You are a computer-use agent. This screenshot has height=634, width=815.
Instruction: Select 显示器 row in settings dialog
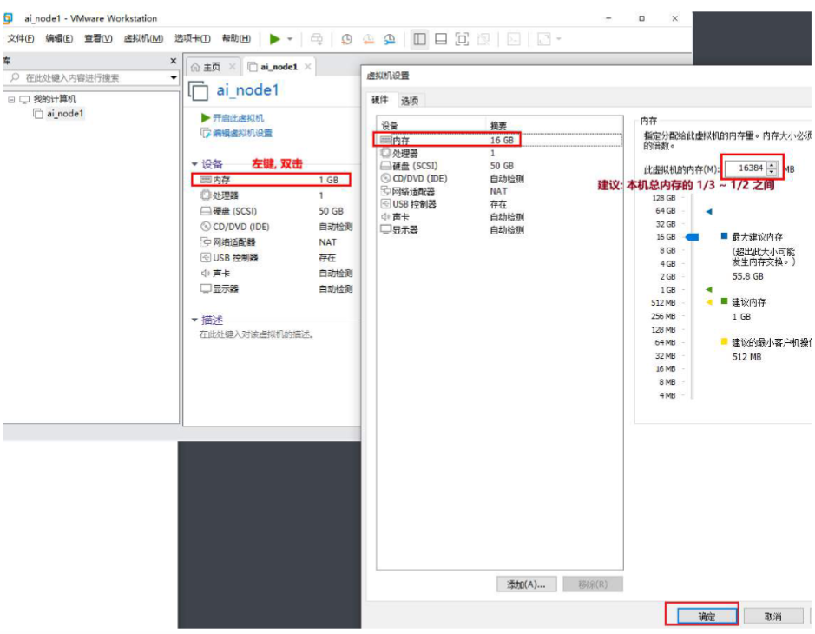pyautogui.click(x=501, y=230)
